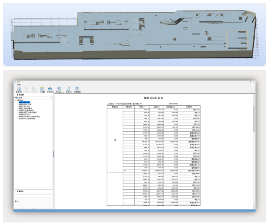The height and width of the screenshot is (224, 269).
Task: Click the grayed sigma statistics icon
Action: pos(34,89)
